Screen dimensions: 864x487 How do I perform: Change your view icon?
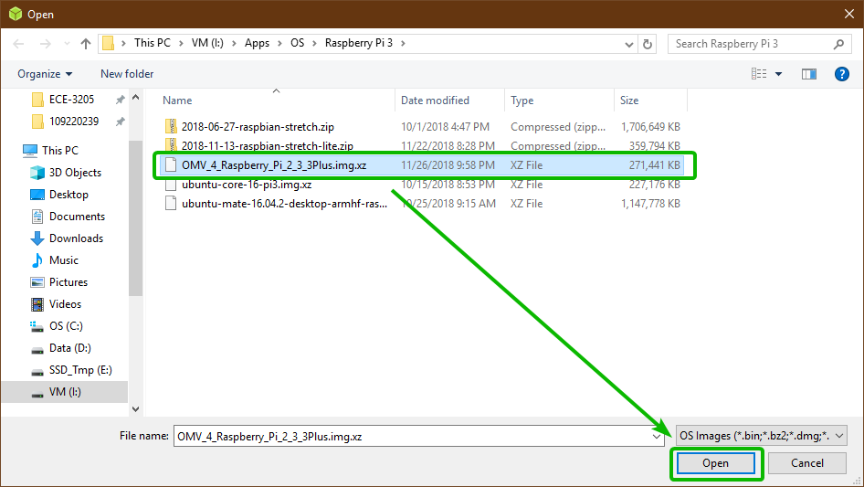point(759,74)
